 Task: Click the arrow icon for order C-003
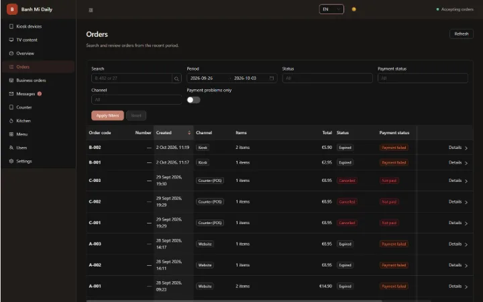pos(466,181)
